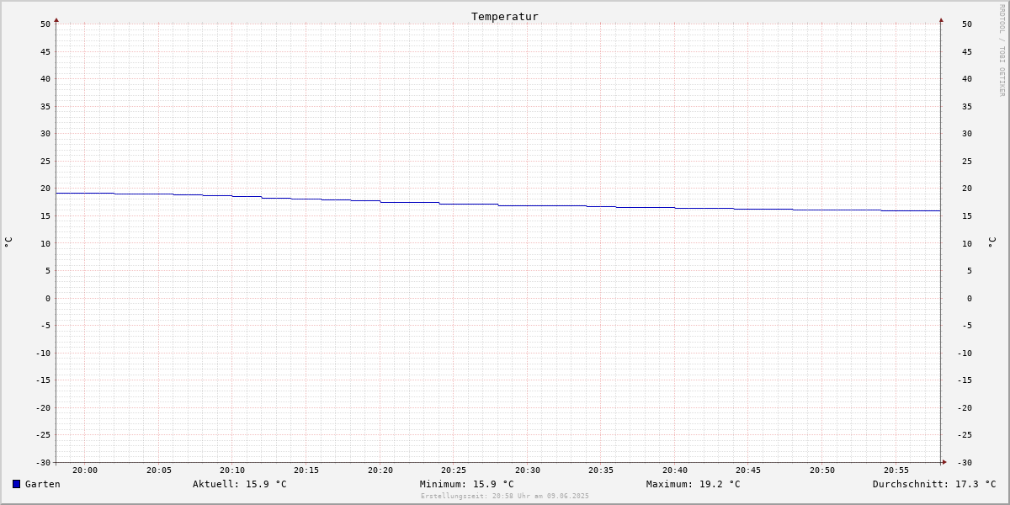Image resolution: width=1010 pixels, height=505 pixels.
Task: Select the Garten legend label
Action: pos(43,484)
